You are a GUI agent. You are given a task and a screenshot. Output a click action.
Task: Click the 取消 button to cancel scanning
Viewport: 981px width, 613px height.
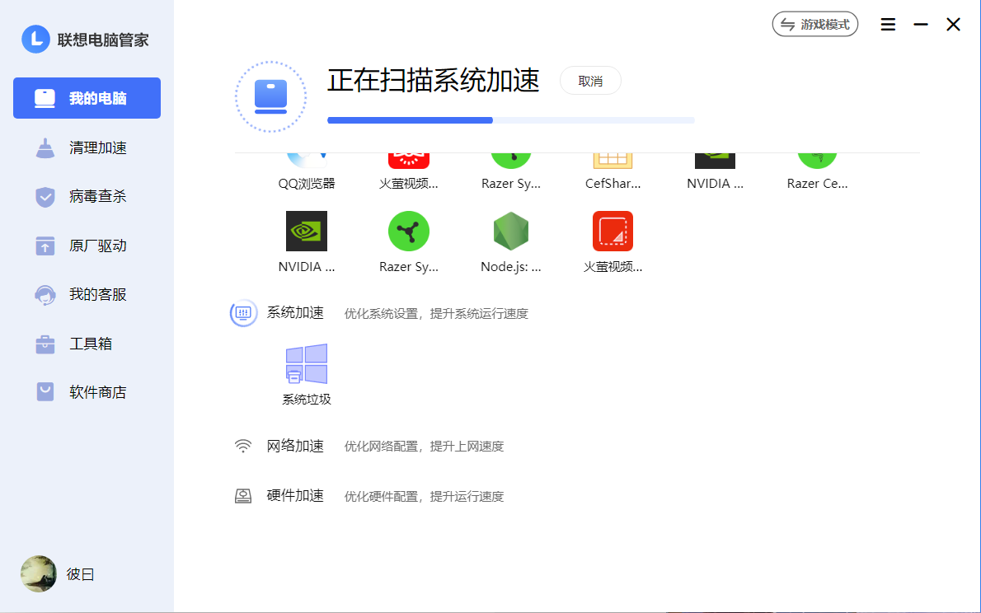coord(590,81)
